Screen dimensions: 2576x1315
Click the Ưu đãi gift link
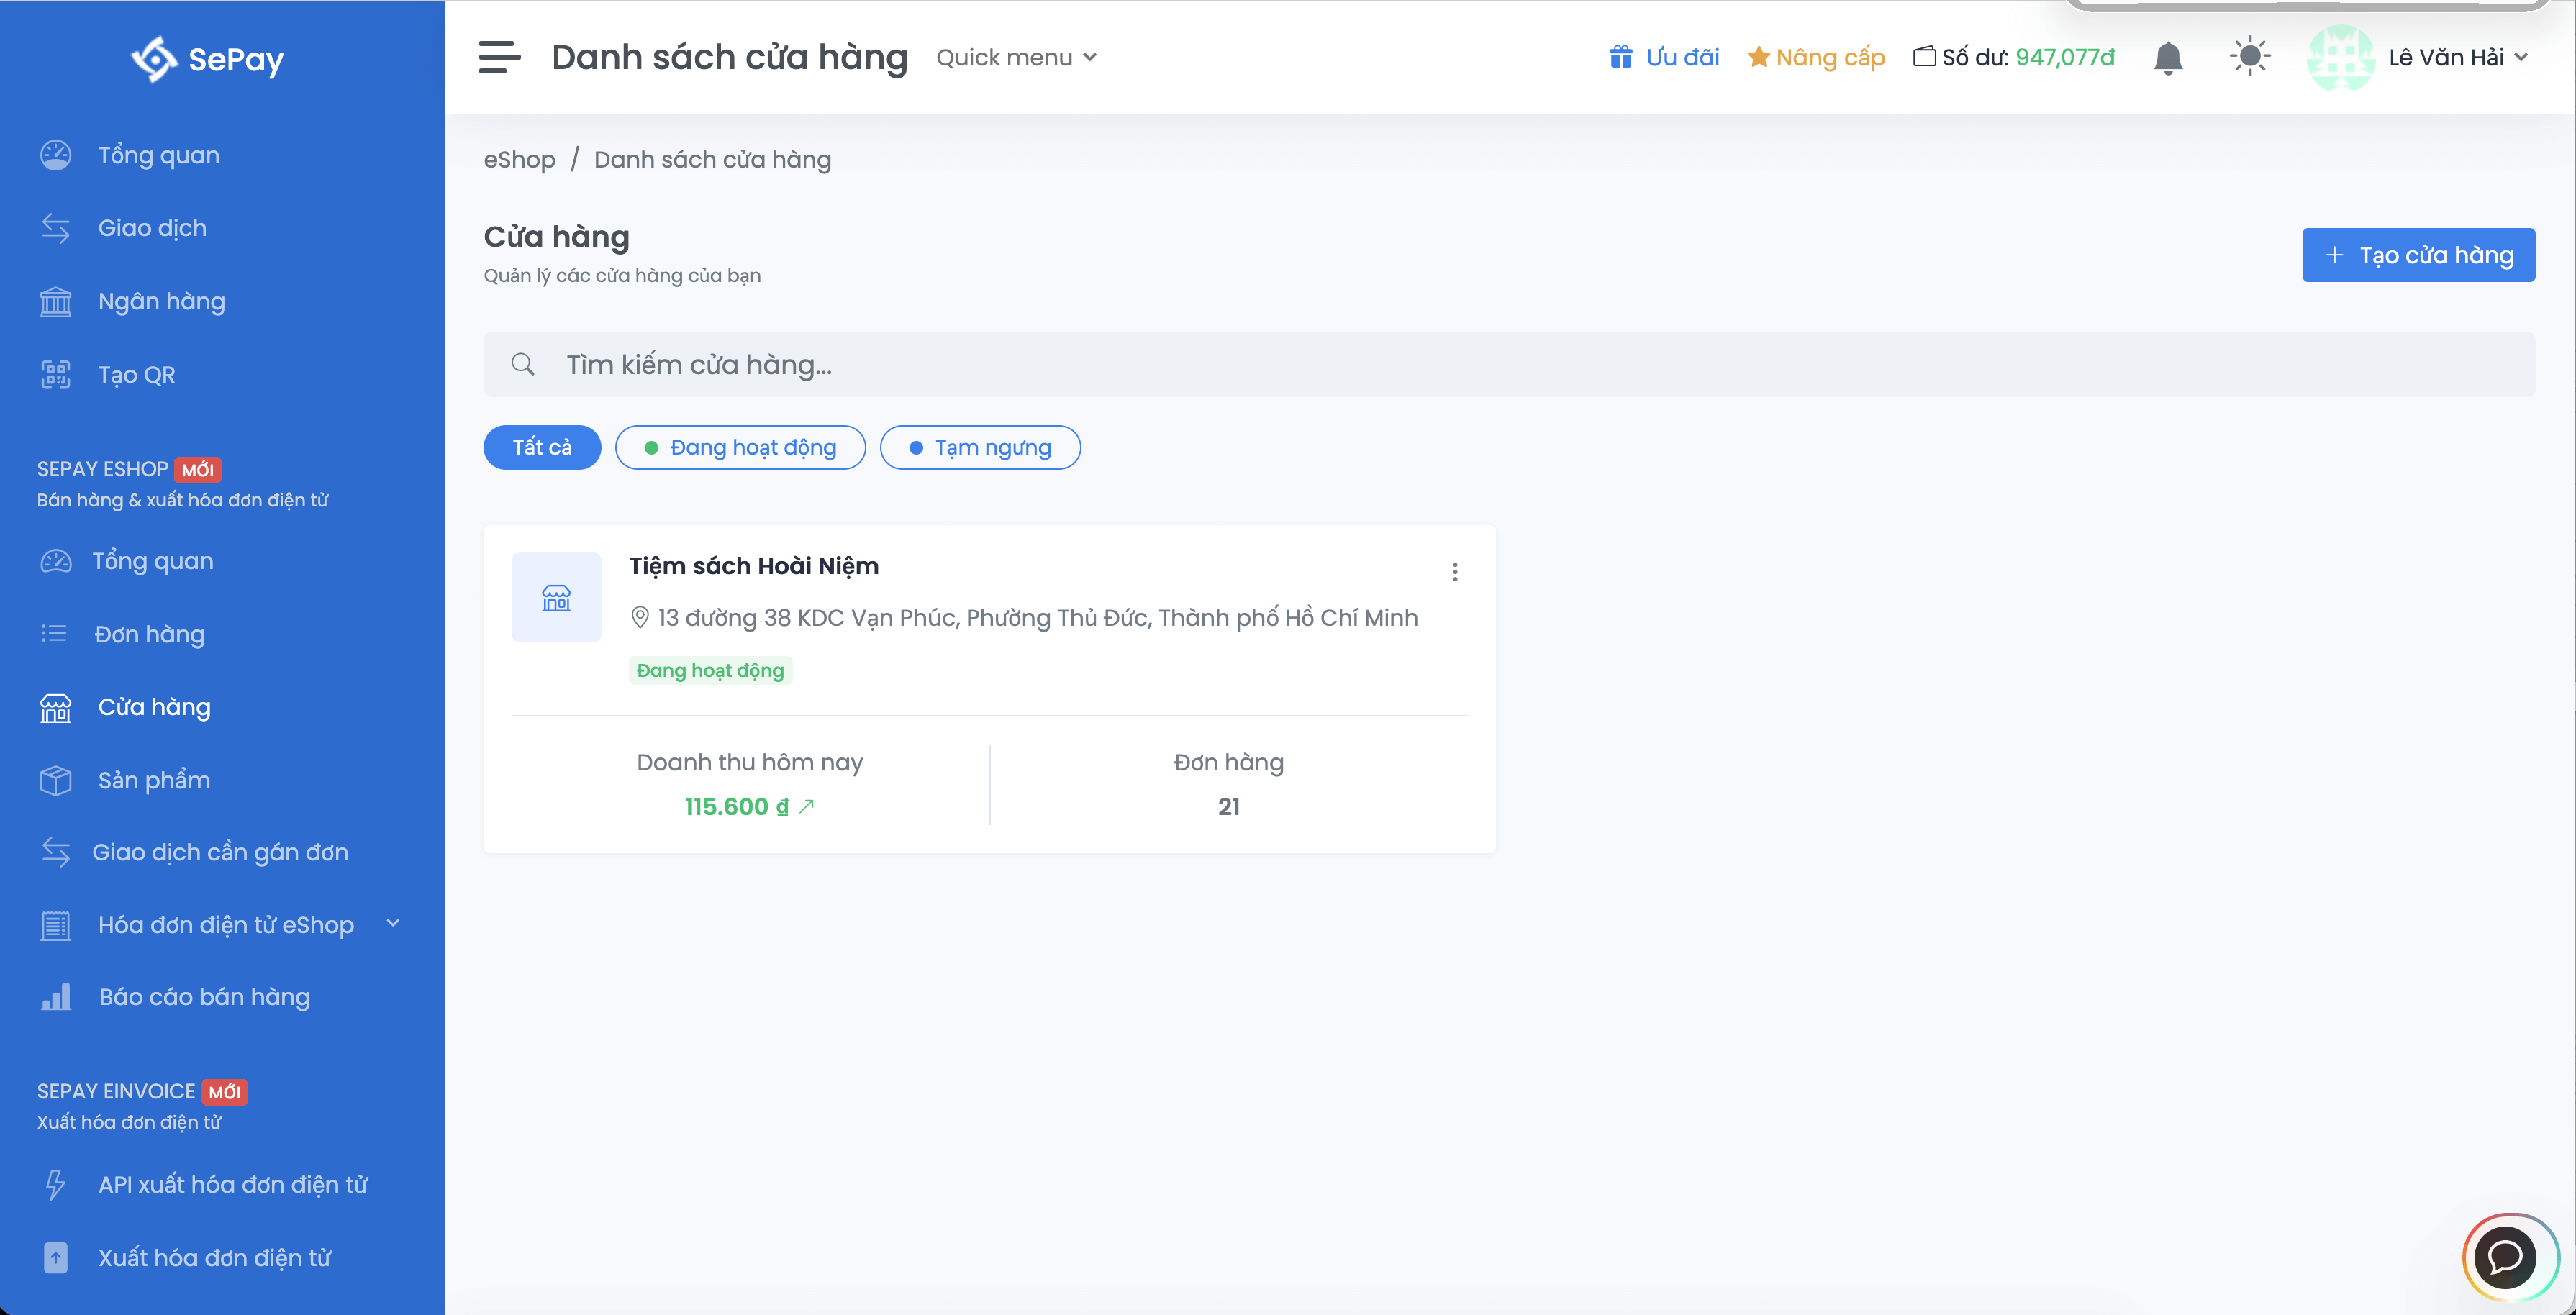click(x=1664, y=57)
